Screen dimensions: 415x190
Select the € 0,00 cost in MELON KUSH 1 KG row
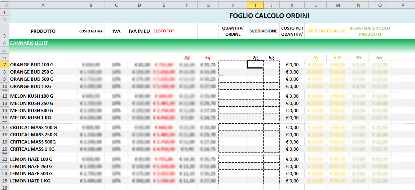click(292, 118)
